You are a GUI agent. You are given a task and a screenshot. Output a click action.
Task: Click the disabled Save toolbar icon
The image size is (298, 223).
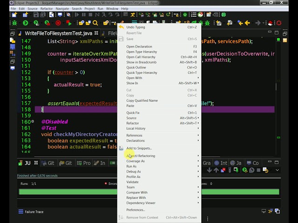coord(36,14)
